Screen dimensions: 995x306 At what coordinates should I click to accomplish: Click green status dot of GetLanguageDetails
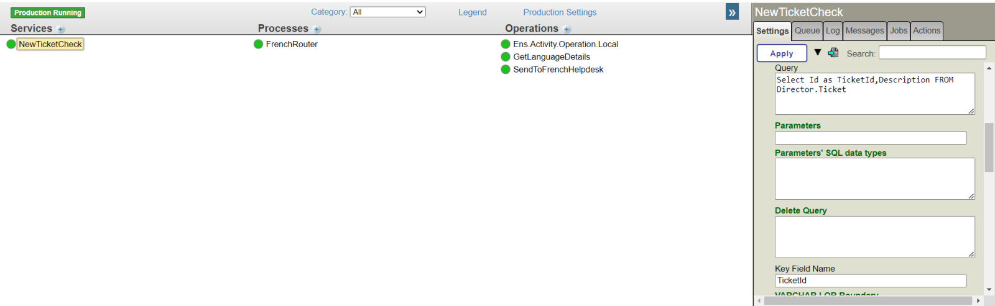point(506,56)
